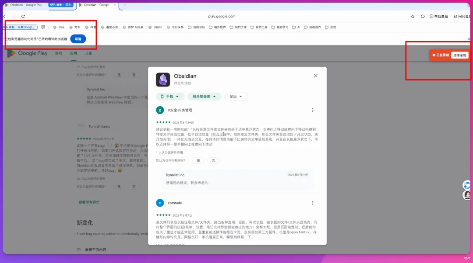Open the 我的工具 bookmark folder
Screen dimensions: 473x263
coord(259,27)
